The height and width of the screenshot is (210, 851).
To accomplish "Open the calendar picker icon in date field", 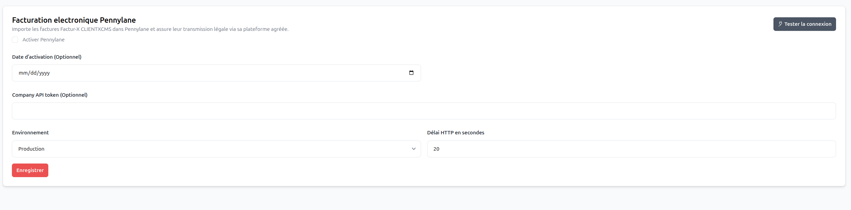I will 411,73.
